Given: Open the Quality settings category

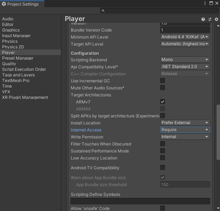Looking at the screenshot, I should coord(30,64).
